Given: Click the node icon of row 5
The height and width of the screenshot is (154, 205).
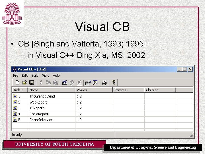Looking at the screenshot, I should pos(15,119).
